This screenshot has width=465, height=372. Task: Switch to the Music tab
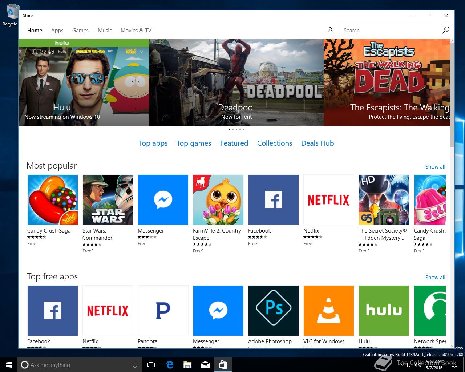click(105, 31)
